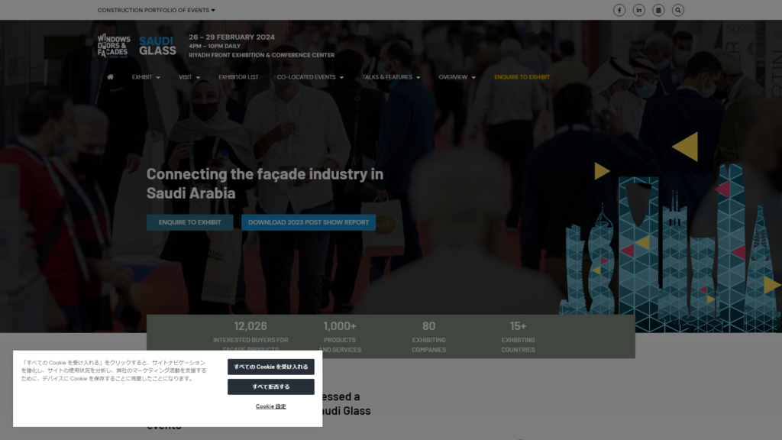Click the Japanese cookie consent message text
The width and height of the screenshot is (782, 440).
pos(114,370)
